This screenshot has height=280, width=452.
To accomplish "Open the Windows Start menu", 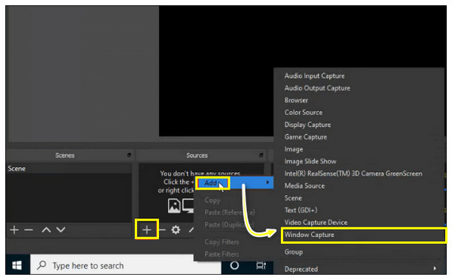I will click(17, 265).
